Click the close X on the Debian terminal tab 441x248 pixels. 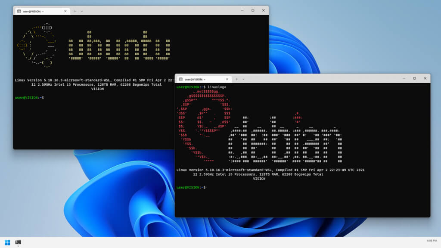227,79
